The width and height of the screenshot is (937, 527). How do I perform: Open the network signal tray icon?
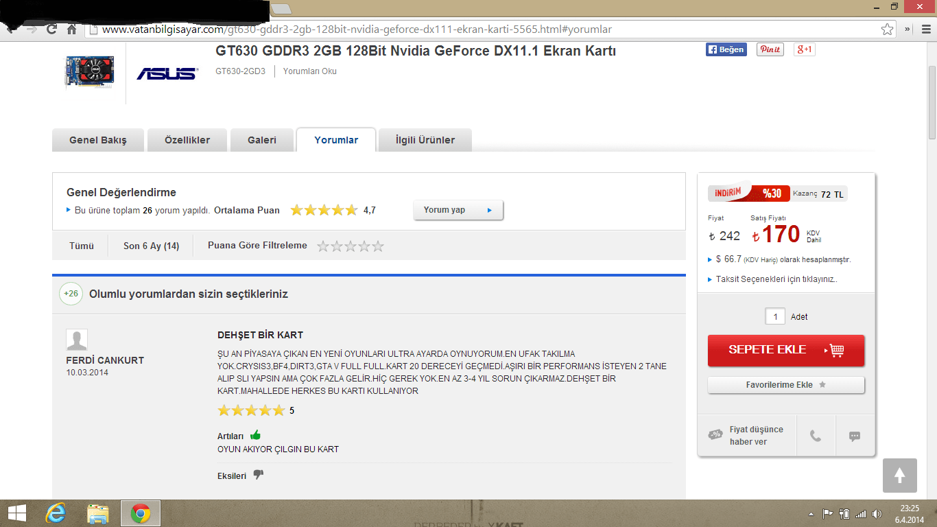(861, 513)
